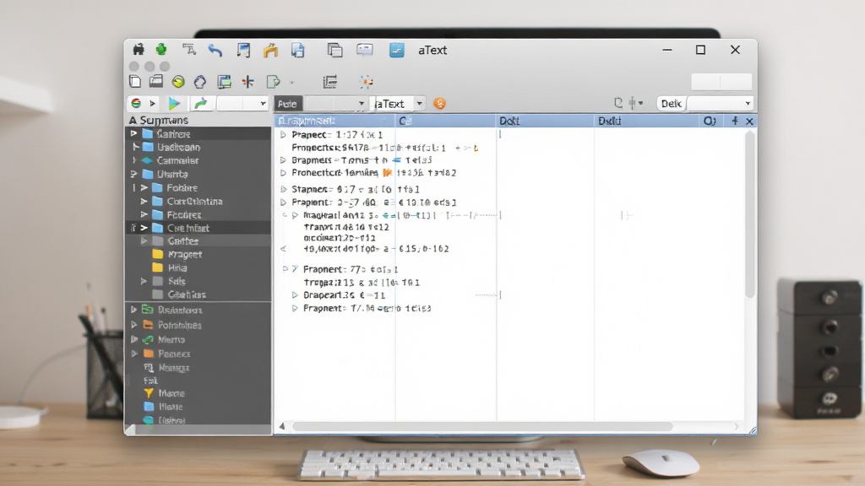The width and height of the screenshot is (865, 486).
Task: Pin the panel with the pin icon
Action: 735,121
